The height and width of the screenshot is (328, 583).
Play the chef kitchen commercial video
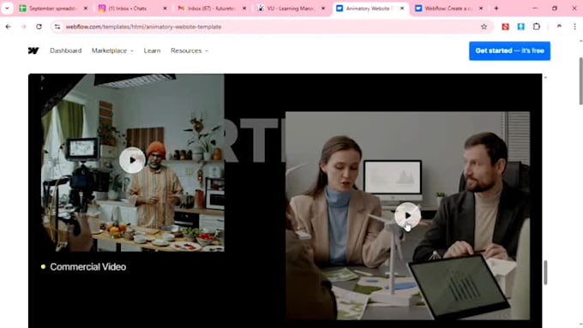coord(132,160)
